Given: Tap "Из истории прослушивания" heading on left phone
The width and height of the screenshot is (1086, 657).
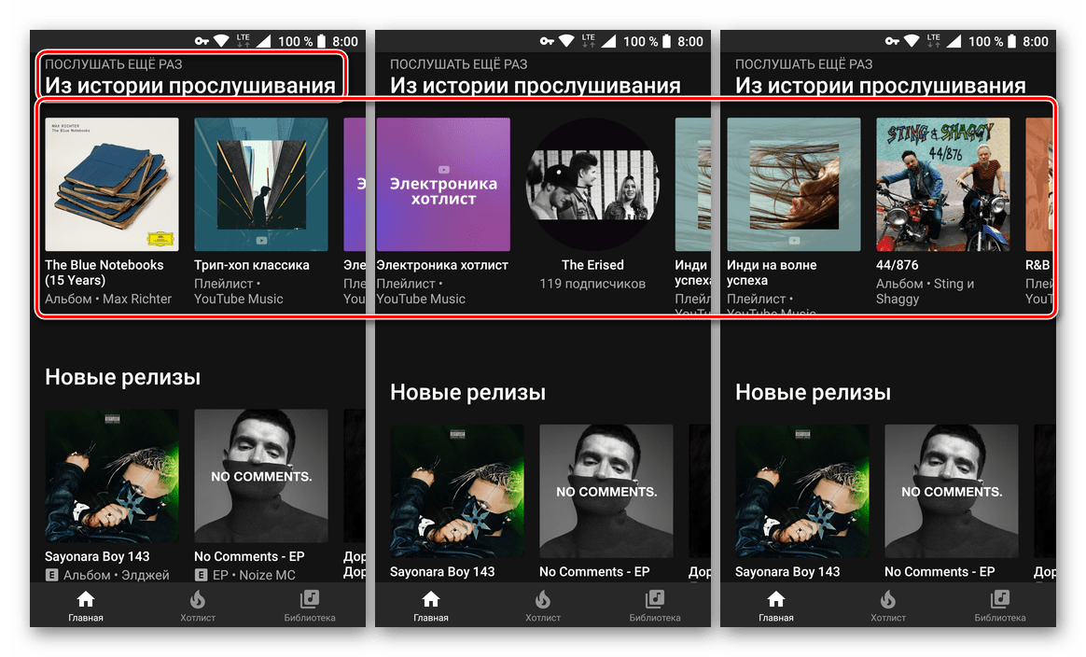Looking at the screenshot, I should [x=190, y=85].
